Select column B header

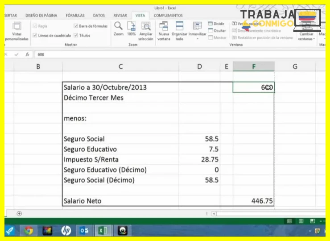pyautogui.click(x=38, y=66)
